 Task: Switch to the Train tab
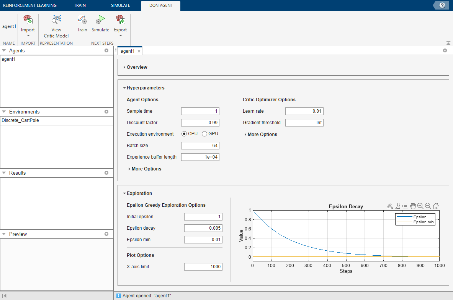click(80, 5)
